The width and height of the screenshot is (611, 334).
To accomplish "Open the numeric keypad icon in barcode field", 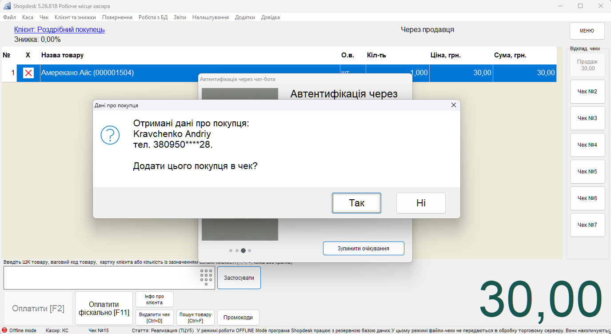I will [x=206, y=278].
